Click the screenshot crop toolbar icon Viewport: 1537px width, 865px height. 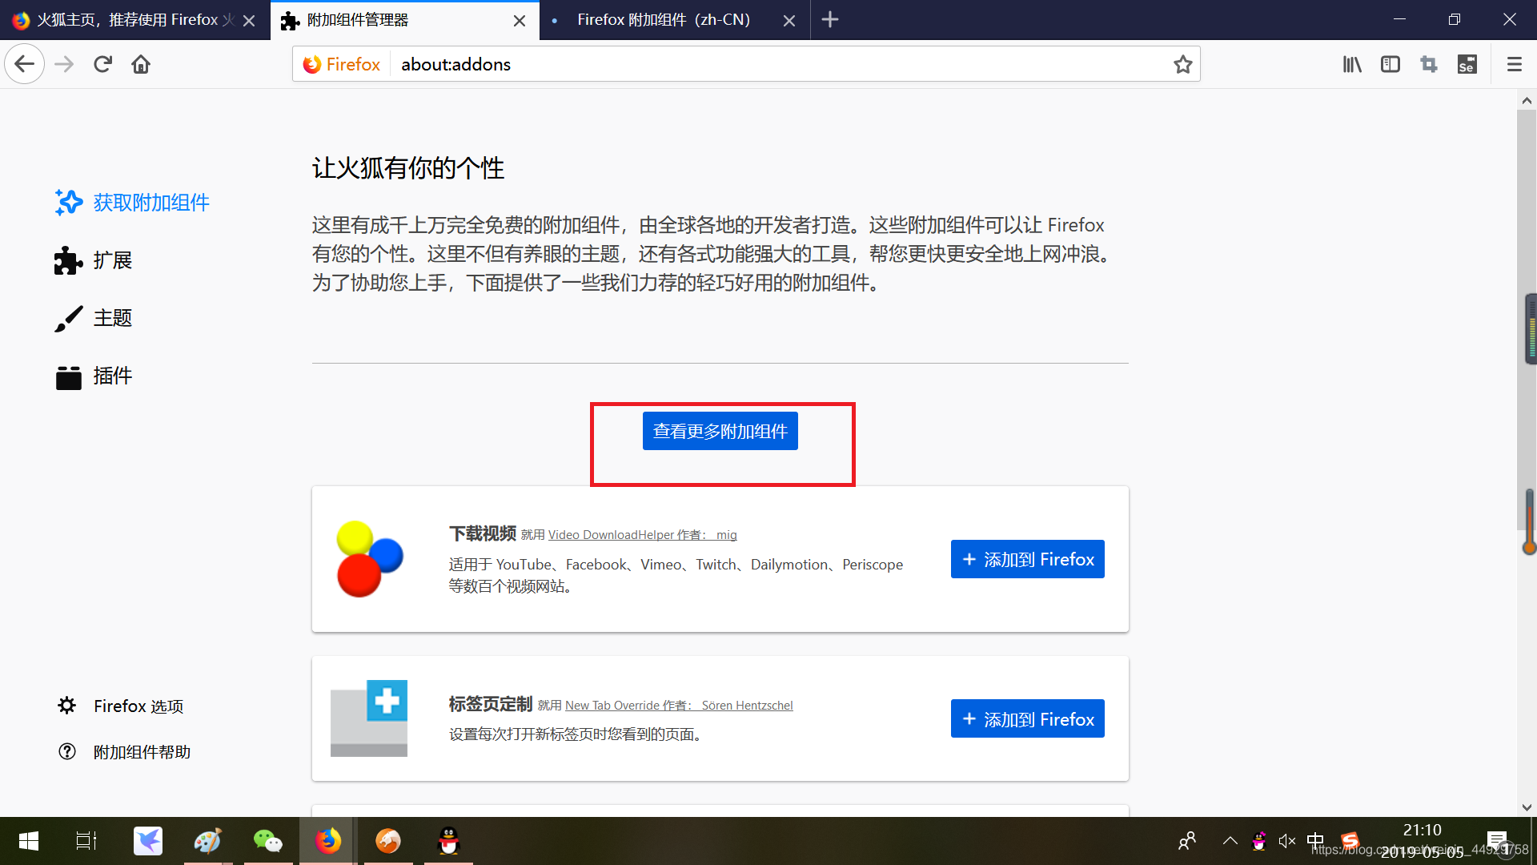click(1429, 64)
